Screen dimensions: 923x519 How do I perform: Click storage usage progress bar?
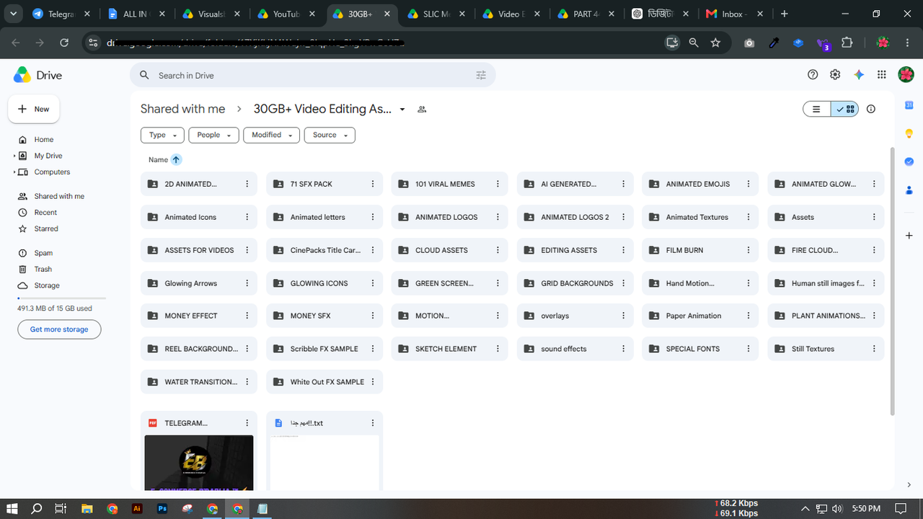click(61, 298)
